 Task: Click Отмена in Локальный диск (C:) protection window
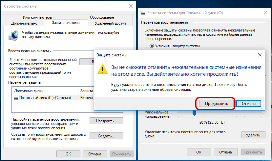[x=225, y=152]
